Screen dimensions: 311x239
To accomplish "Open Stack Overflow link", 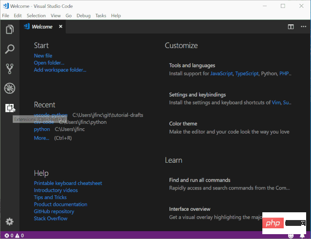I will coord(51,219).
